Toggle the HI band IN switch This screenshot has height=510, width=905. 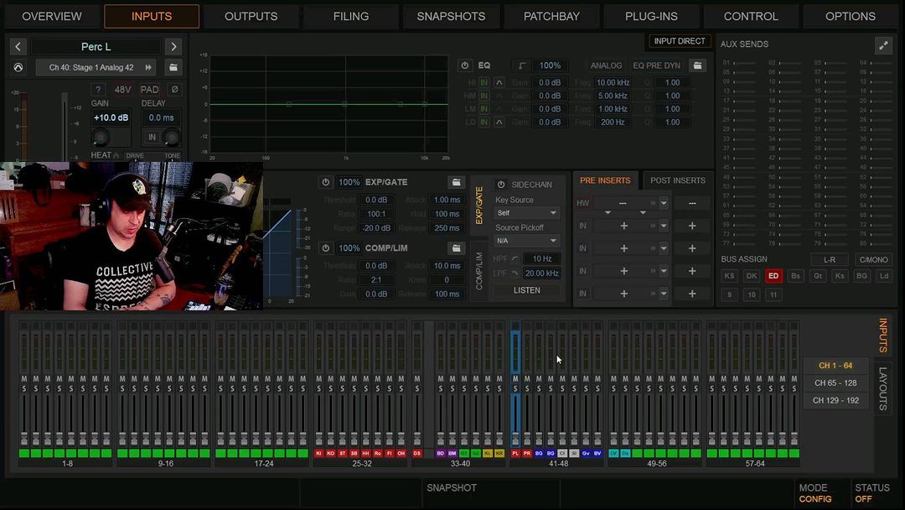484,83
